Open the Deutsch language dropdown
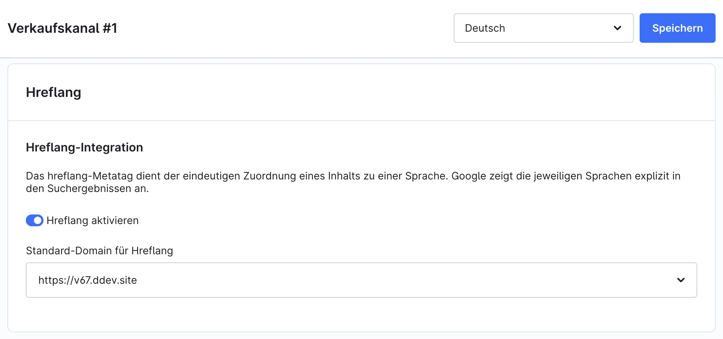Image resolution: width=723 pixels, height=339 pixels. pos(543,28)
